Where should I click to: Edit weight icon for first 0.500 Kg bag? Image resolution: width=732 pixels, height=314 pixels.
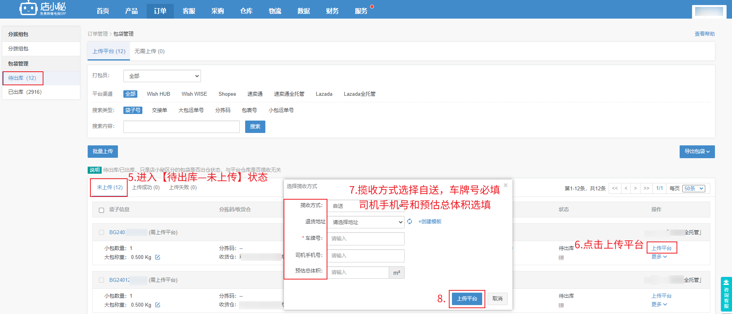coord(157,257)
